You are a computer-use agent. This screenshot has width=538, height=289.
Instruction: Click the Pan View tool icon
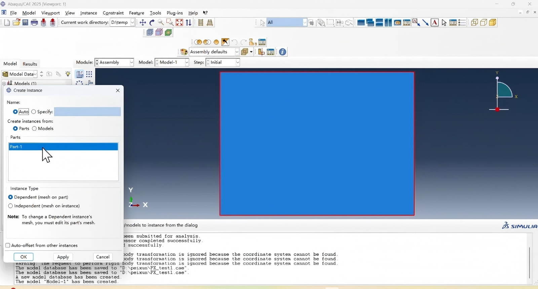click(x=143, y=23)
